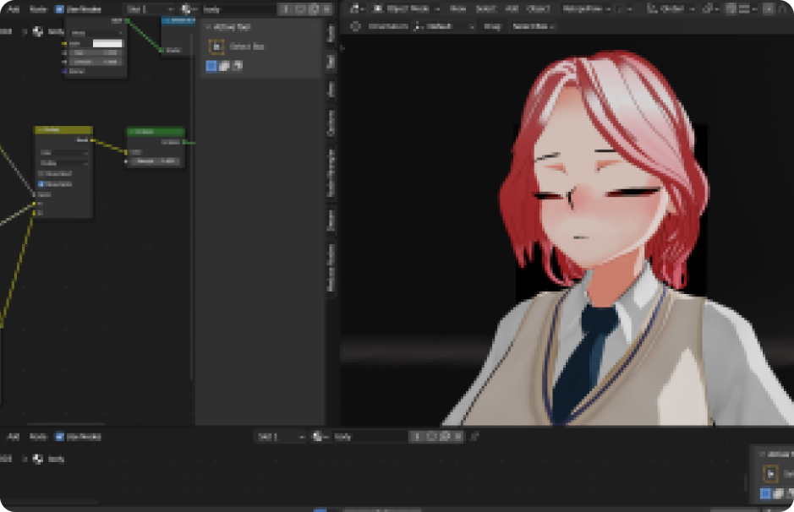
Task: Open the RetopoFlow dropdown
Action: point(586,8)
